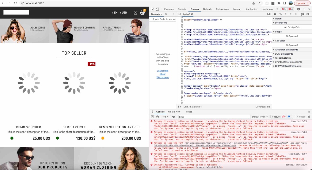Image resolution: width=312 pixels, height=170 pixels.
Task: Click Add folder to workspace
Action: (x=164, y=19)
